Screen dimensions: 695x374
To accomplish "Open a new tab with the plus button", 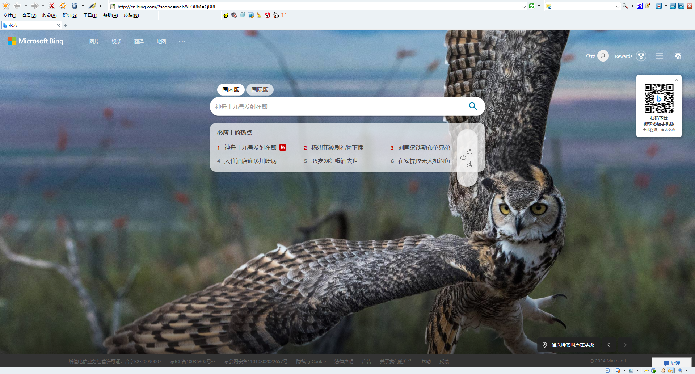I will pos(66,25).
